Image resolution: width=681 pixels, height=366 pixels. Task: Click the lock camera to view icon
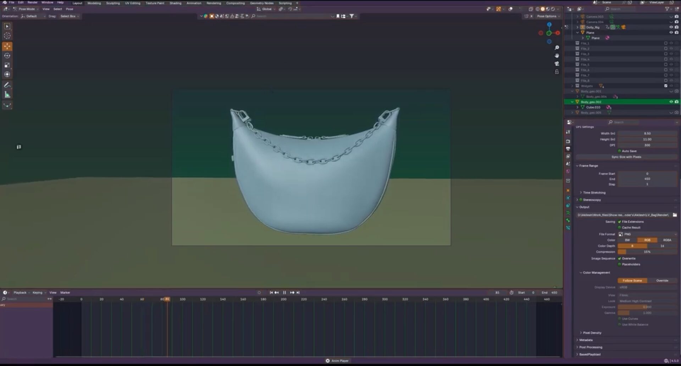(557, 72)
